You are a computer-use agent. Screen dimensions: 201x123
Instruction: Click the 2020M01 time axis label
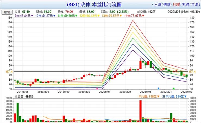[105, 92]
